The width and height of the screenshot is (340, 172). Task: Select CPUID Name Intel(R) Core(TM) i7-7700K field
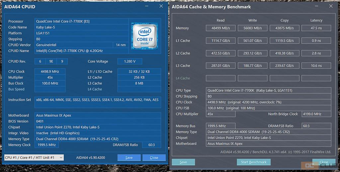pos(82,51)
